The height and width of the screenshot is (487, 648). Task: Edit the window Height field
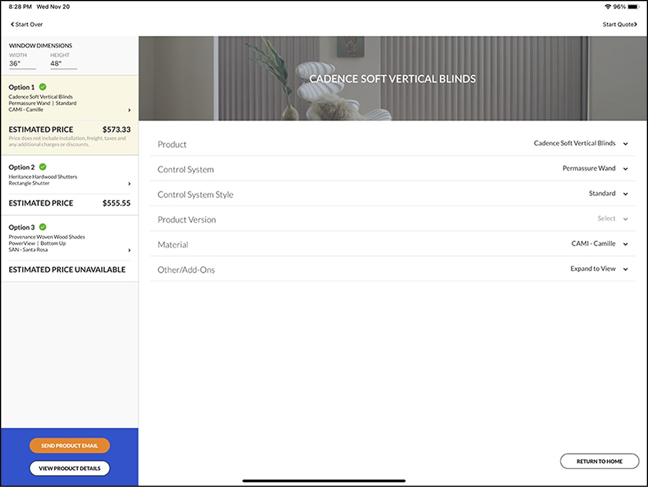pyautogui.click(x=63, y=64)
